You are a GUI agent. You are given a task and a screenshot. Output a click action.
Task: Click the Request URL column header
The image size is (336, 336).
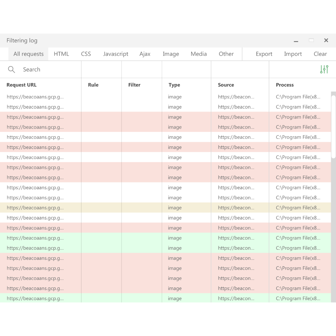pyautogui.click(x=22, y=85)
